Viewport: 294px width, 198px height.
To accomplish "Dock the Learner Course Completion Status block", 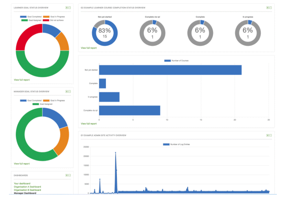I will [268, 8].
